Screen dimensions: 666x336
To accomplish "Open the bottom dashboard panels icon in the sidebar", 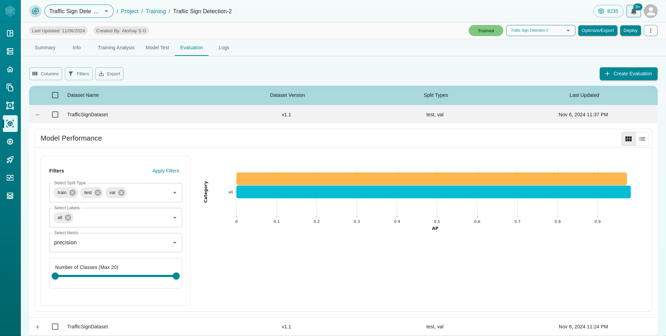I will [x=10, y=196].
